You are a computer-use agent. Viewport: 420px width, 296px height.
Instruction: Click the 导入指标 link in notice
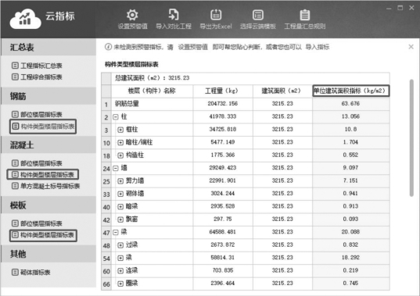(317, 47)
